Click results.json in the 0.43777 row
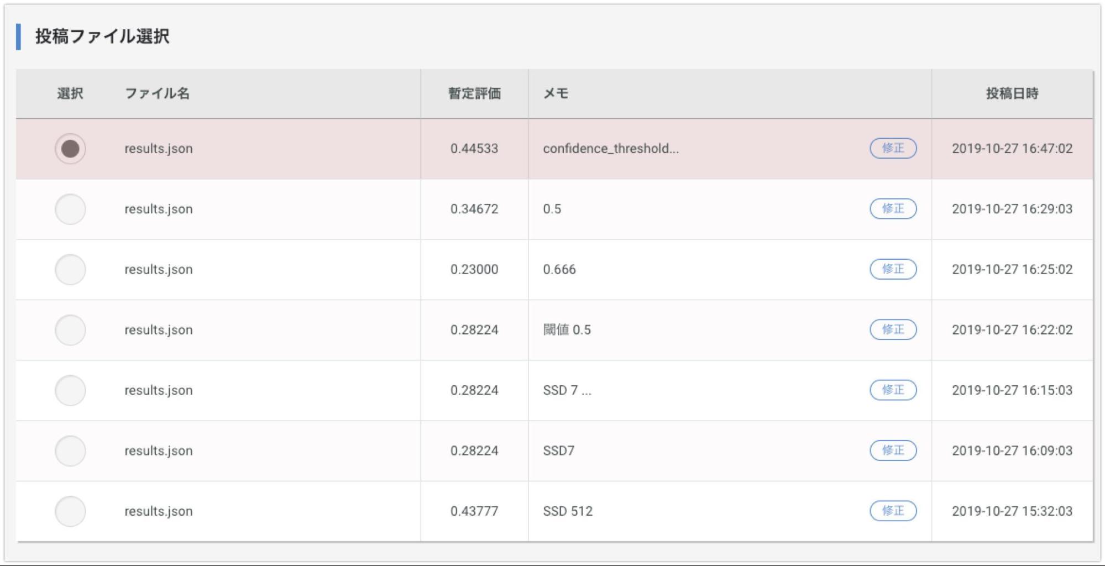Screen dimensions: 1105x566 point(159,511)
